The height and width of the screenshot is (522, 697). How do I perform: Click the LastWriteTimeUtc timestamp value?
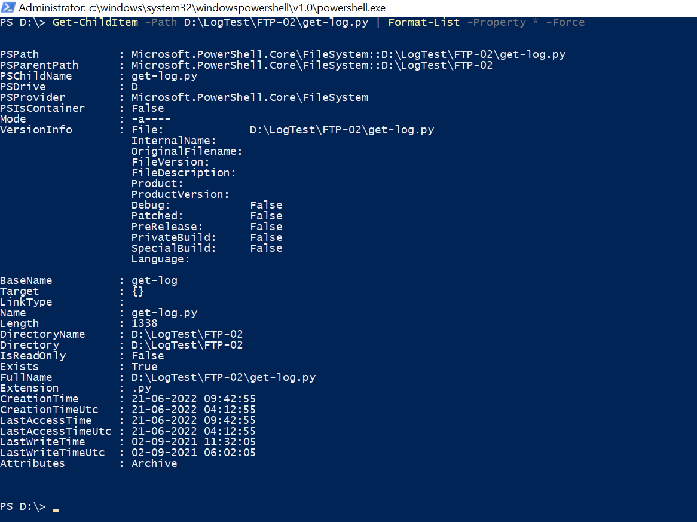pyautogui.click(x=194, y=453)
